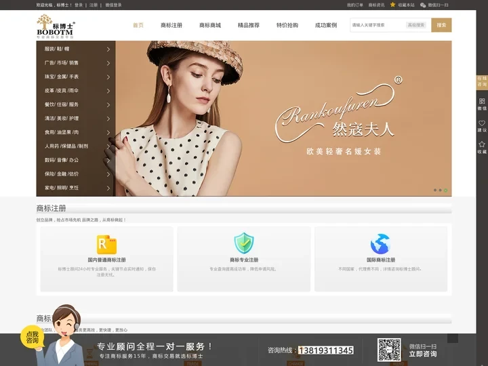This screenshot has width=488, height=366.
Task: Click the 立即咨询 text in bottom bar
Action: pos(423,354)
